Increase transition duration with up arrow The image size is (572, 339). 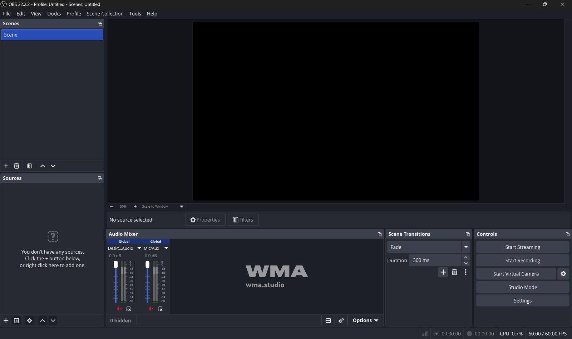(x=466, y=257)
